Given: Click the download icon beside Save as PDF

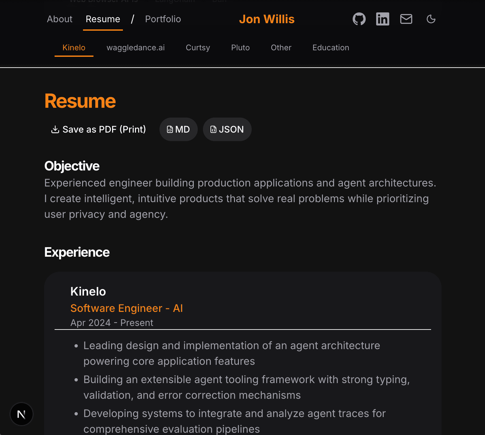Looking at the screenshot, I should (x=55, y=129).
